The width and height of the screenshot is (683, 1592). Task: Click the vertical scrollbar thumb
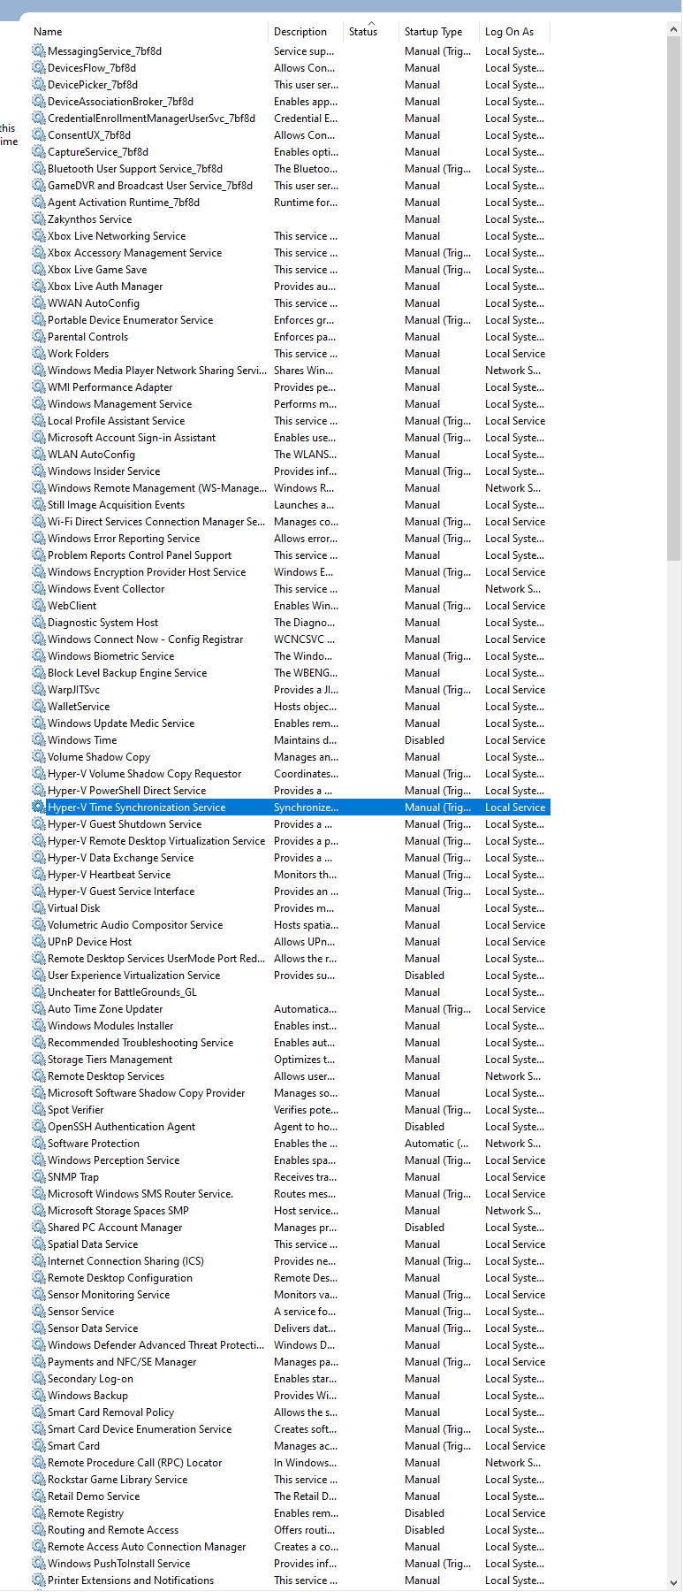pyautogui.click(x=674, y=299)
